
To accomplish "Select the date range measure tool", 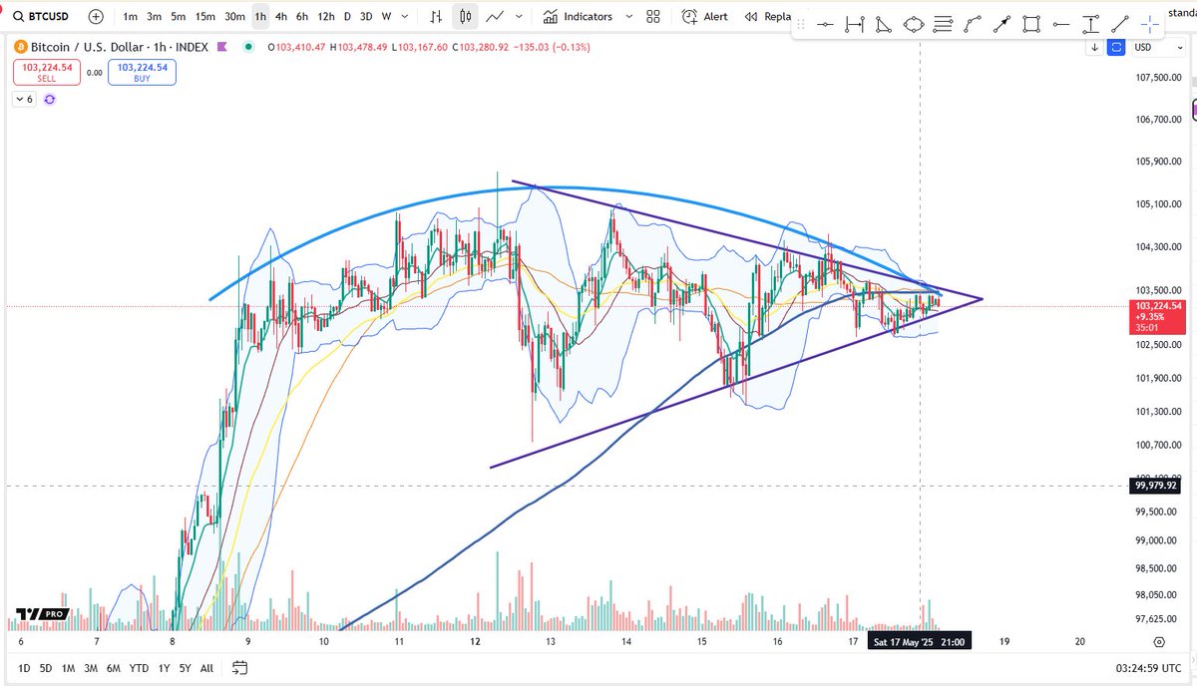I will click(855, 25).
